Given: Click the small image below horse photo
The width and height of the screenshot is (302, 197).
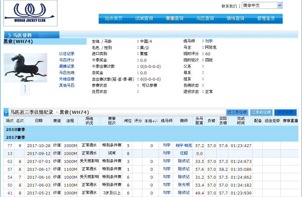Looking at the screenshot, I should tap(25, 89).
